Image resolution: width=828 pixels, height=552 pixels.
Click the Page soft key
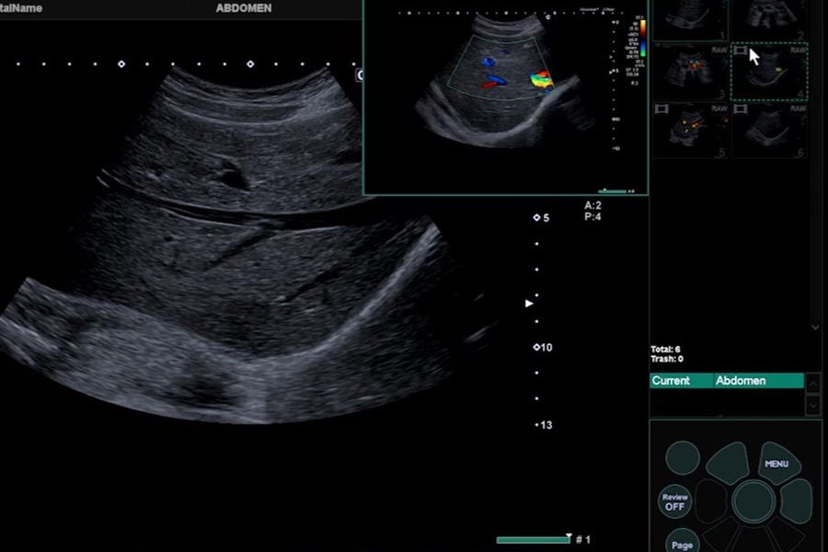click(x=683, y=542)
